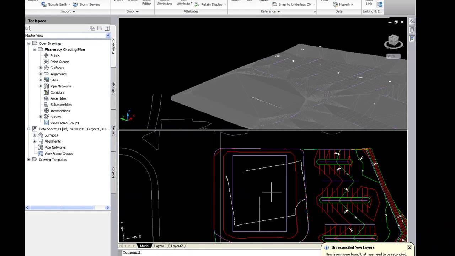The image size is (455, 256).
Task: Select View Frame Groups under Pharmacy Grading Plan
Action: click(65, 123)
